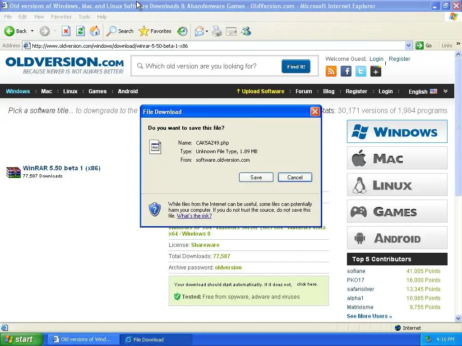
Task: Click the Upload Software link
Action: click(260, 91)
